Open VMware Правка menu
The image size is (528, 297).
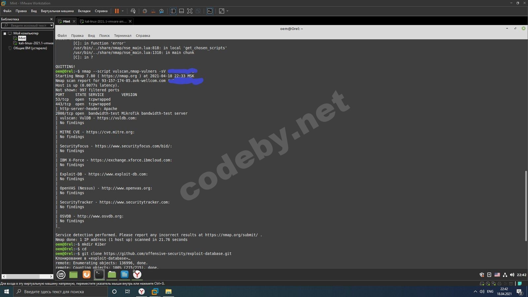(21, 11)
